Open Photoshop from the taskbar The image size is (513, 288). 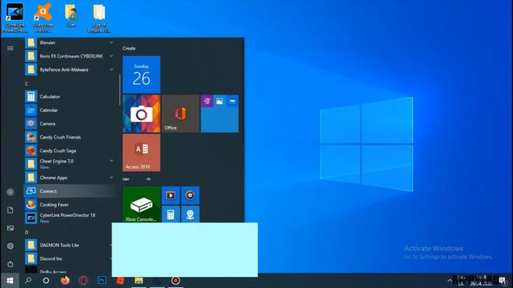click(102, 281)
